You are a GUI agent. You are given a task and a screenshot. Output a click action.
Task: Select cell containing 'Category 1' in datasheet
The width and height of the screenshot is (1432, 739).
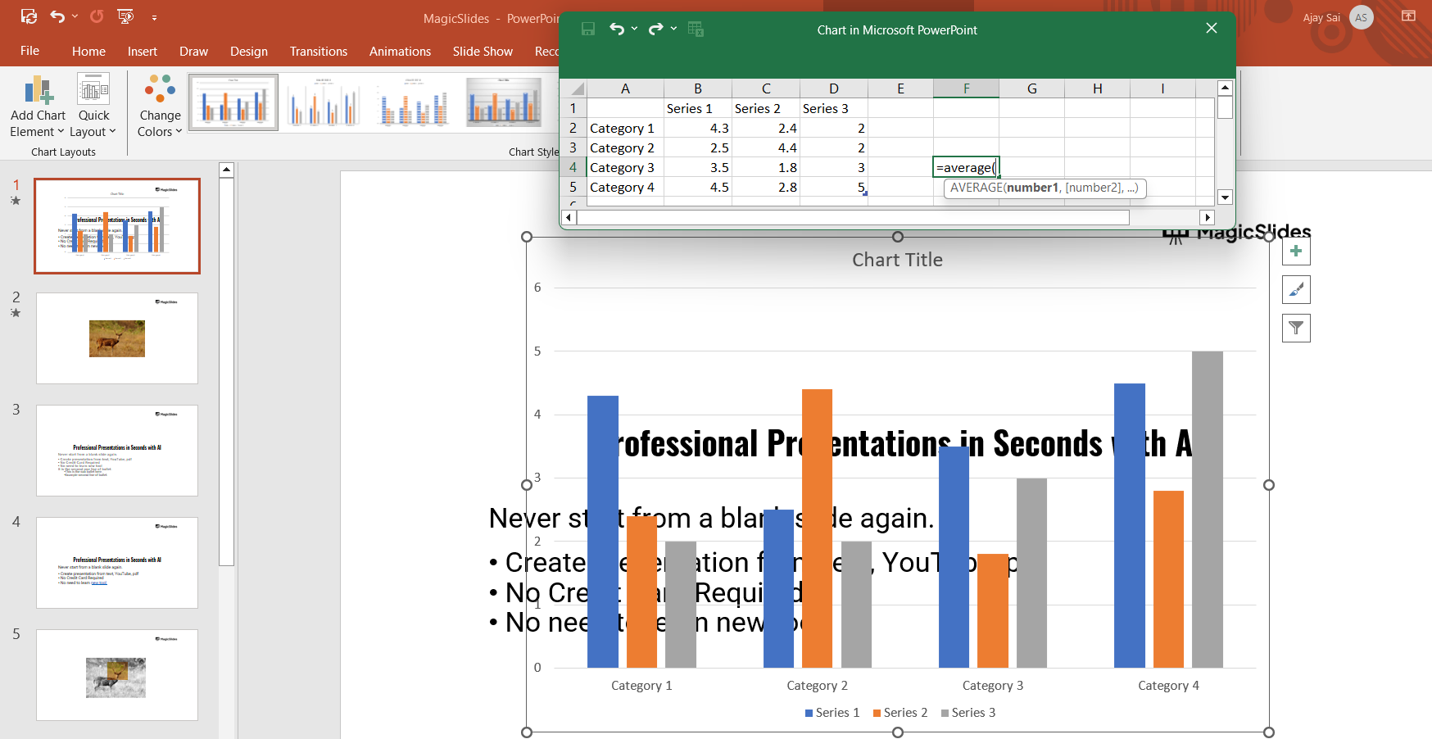[625, 128]
